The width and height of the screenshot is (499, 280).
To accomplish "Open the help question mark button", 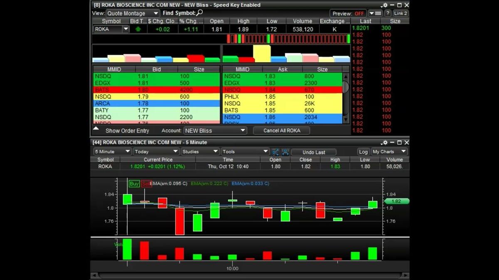I will tap(388, 13).
